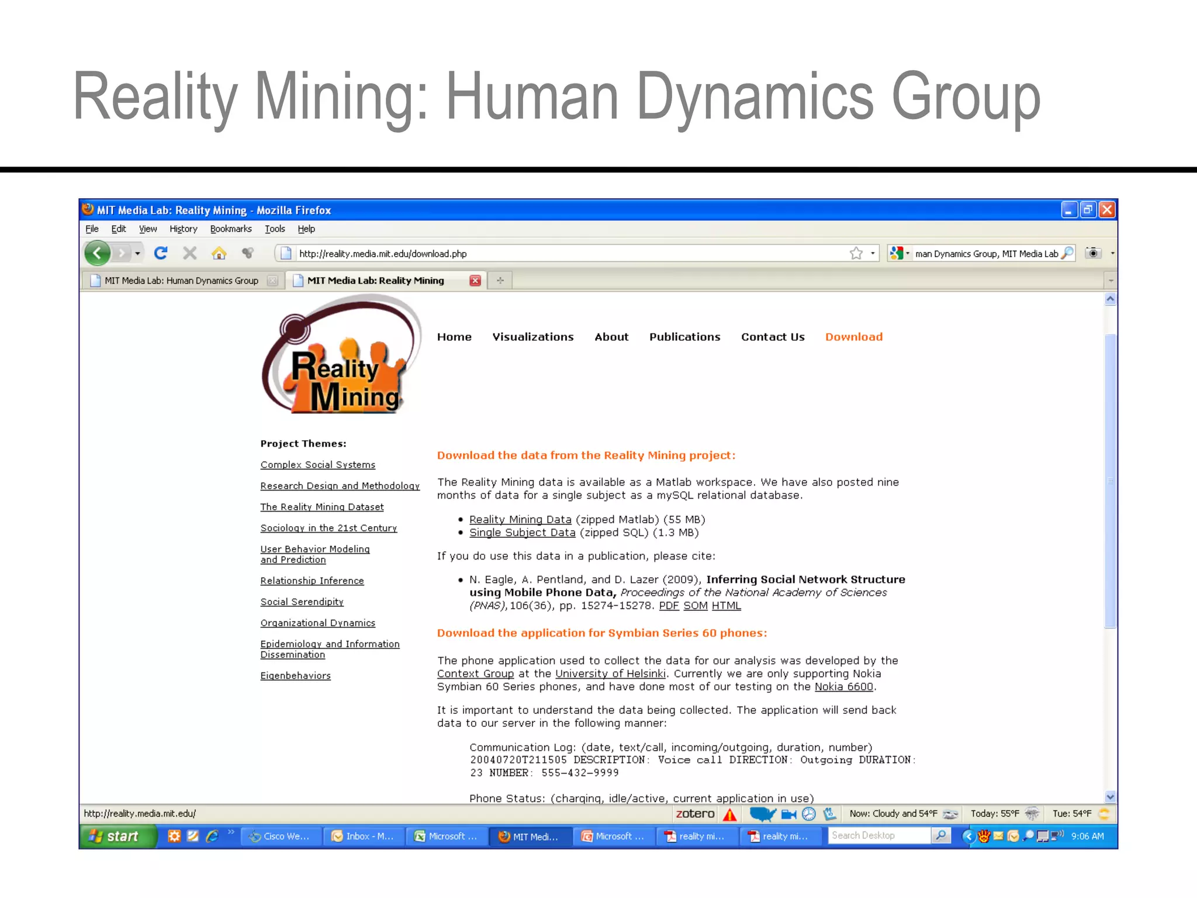Bookmark this page with the star icon

point(856,253)
